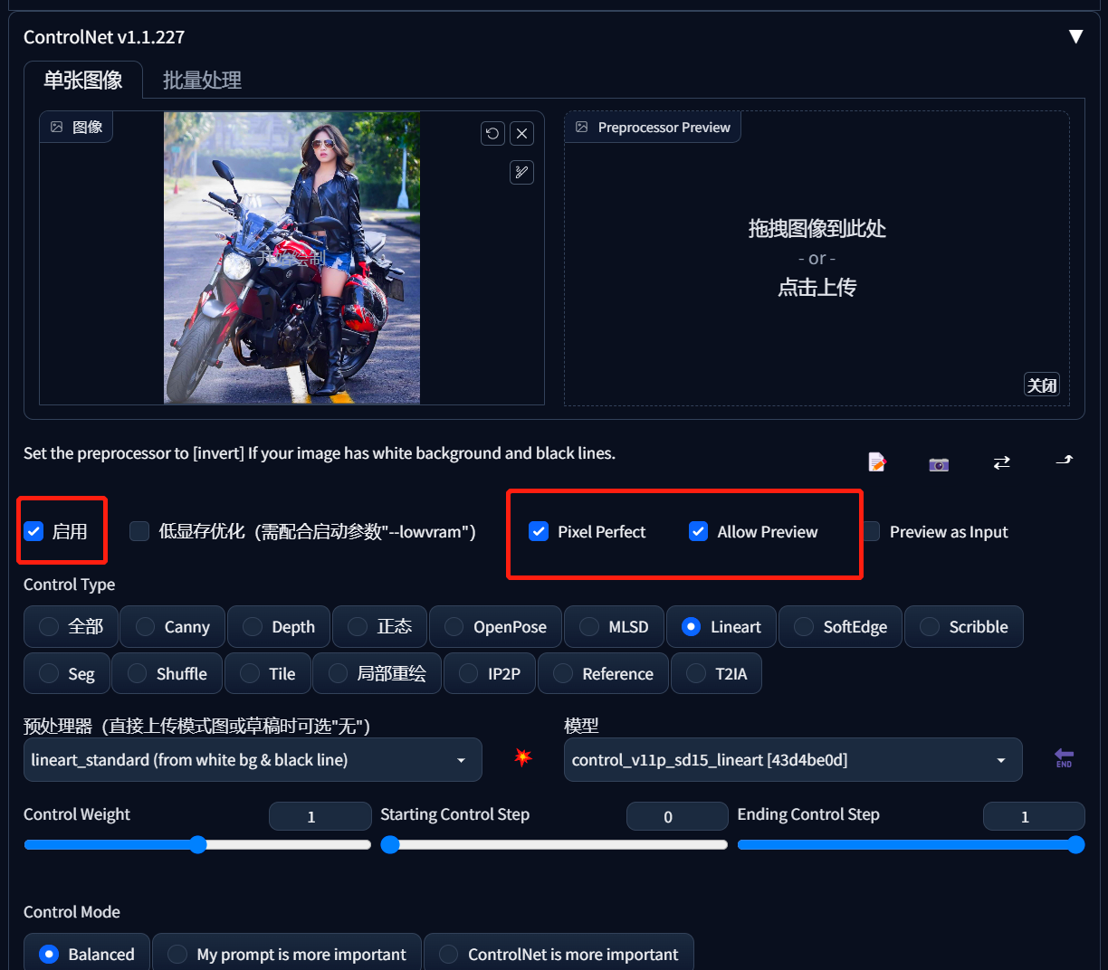
Task: Select the Tile control type
Action: click(267, 673)
